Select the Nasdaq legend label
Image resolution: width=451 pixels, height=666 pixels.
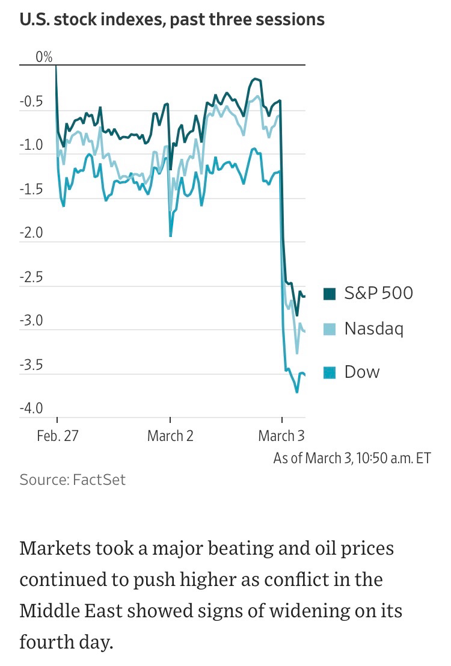click(x=373, y=328)
